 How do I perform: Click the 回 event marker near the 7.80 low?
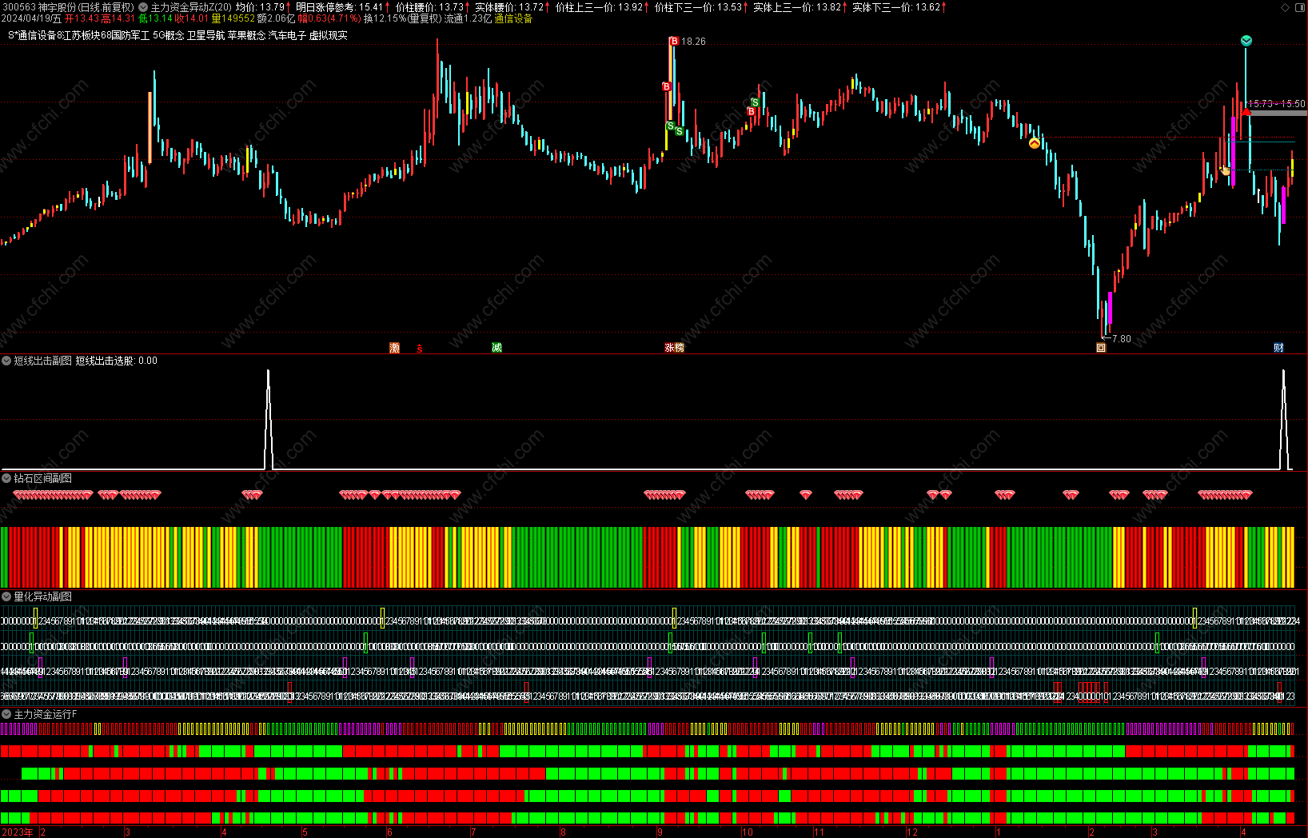(x=1101, y=348)
